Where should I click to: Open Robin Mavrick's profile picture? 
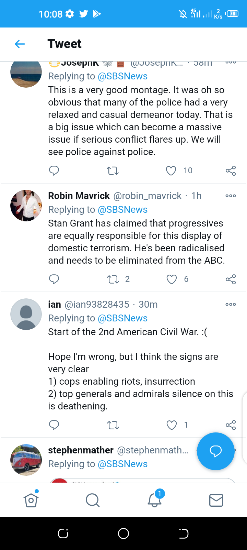click(x=26, y=206)
